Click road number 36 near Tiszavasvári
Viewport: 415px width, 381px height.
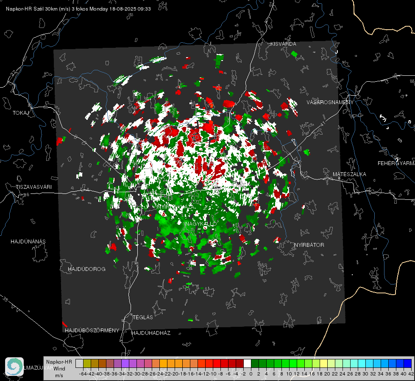tap(26, 195)
